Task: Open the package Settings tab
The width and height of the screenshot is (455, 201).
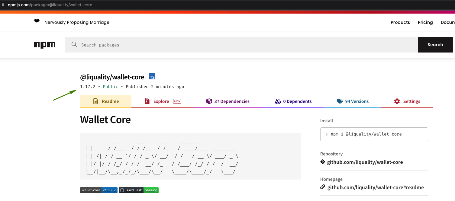Action: (407, 101)
